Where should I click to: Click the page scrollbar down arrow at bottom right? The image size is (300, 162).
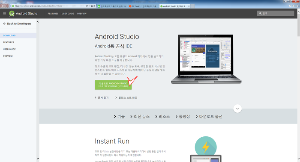coord(298,159)
